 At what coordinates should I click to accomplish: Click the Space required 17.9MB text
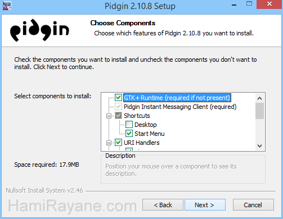tap(47, 165)
